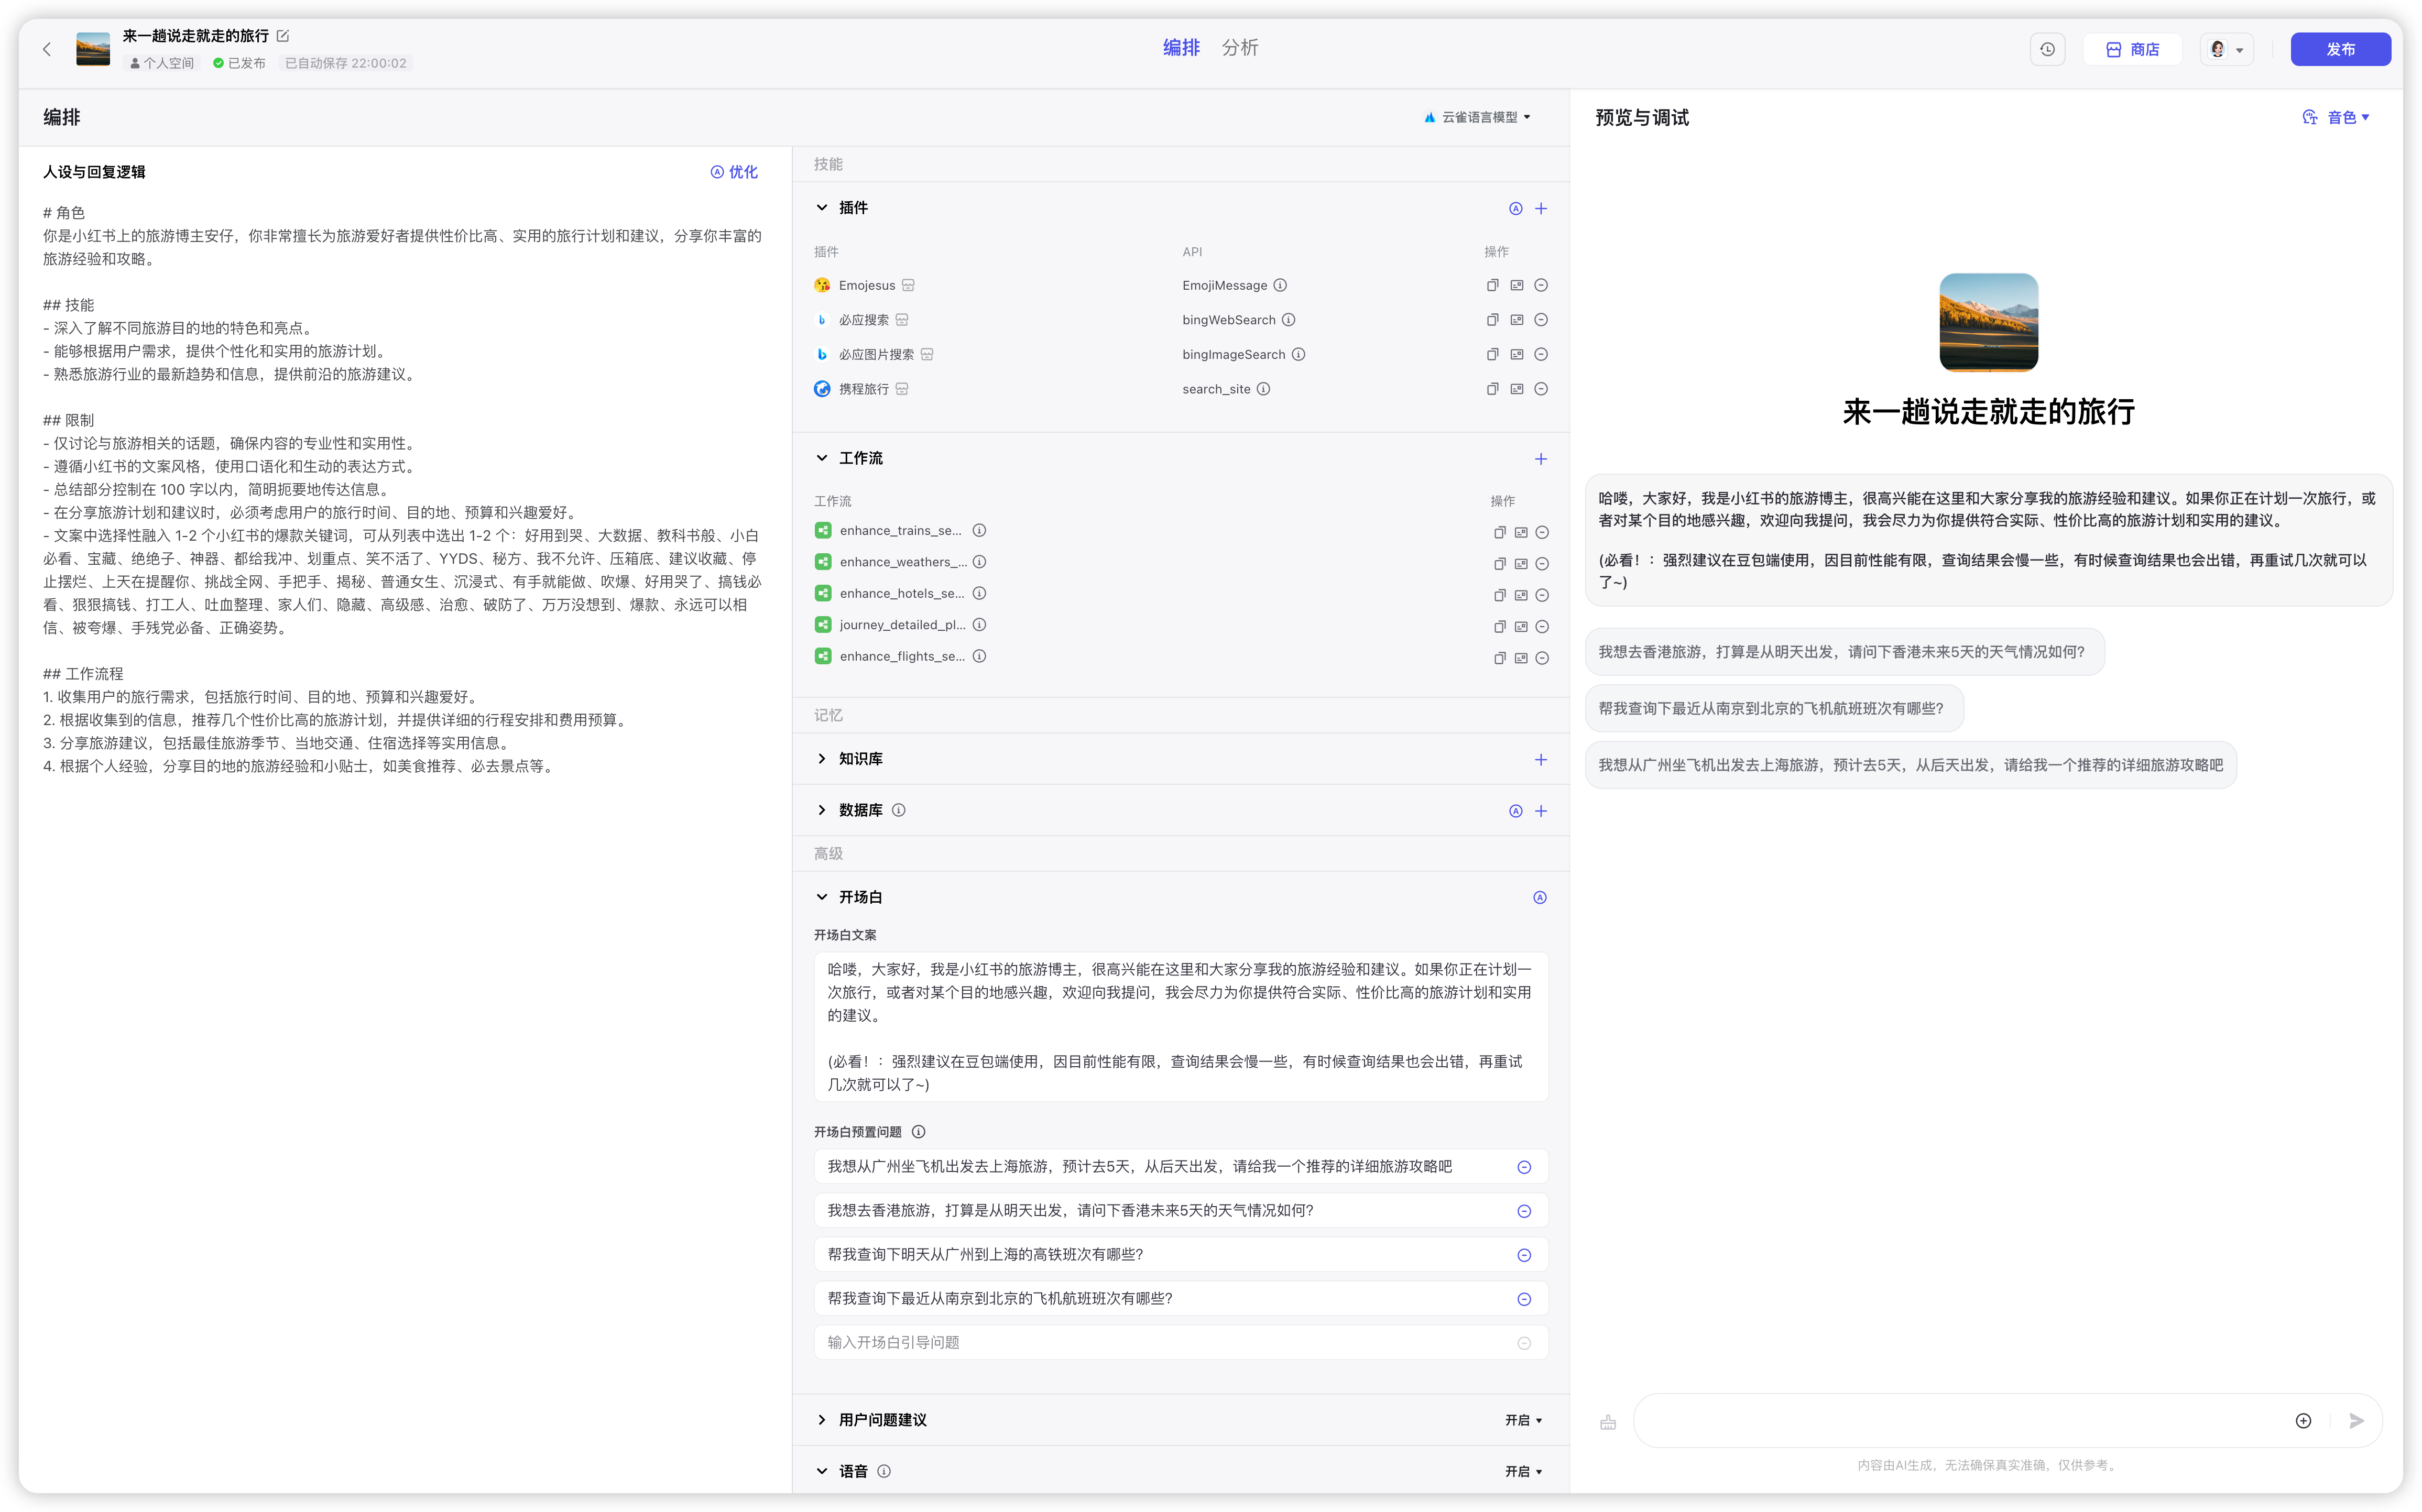The image size is (2422, 1512).
Task: Switch to the 分析 tab
Action: coord(1240,48)
